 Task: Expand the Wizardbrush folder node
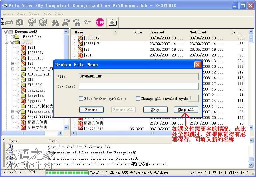pos(13,112)
